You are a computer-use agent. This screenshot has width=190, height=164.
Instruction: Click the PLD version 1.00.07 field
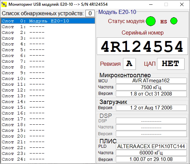point(151,159)
